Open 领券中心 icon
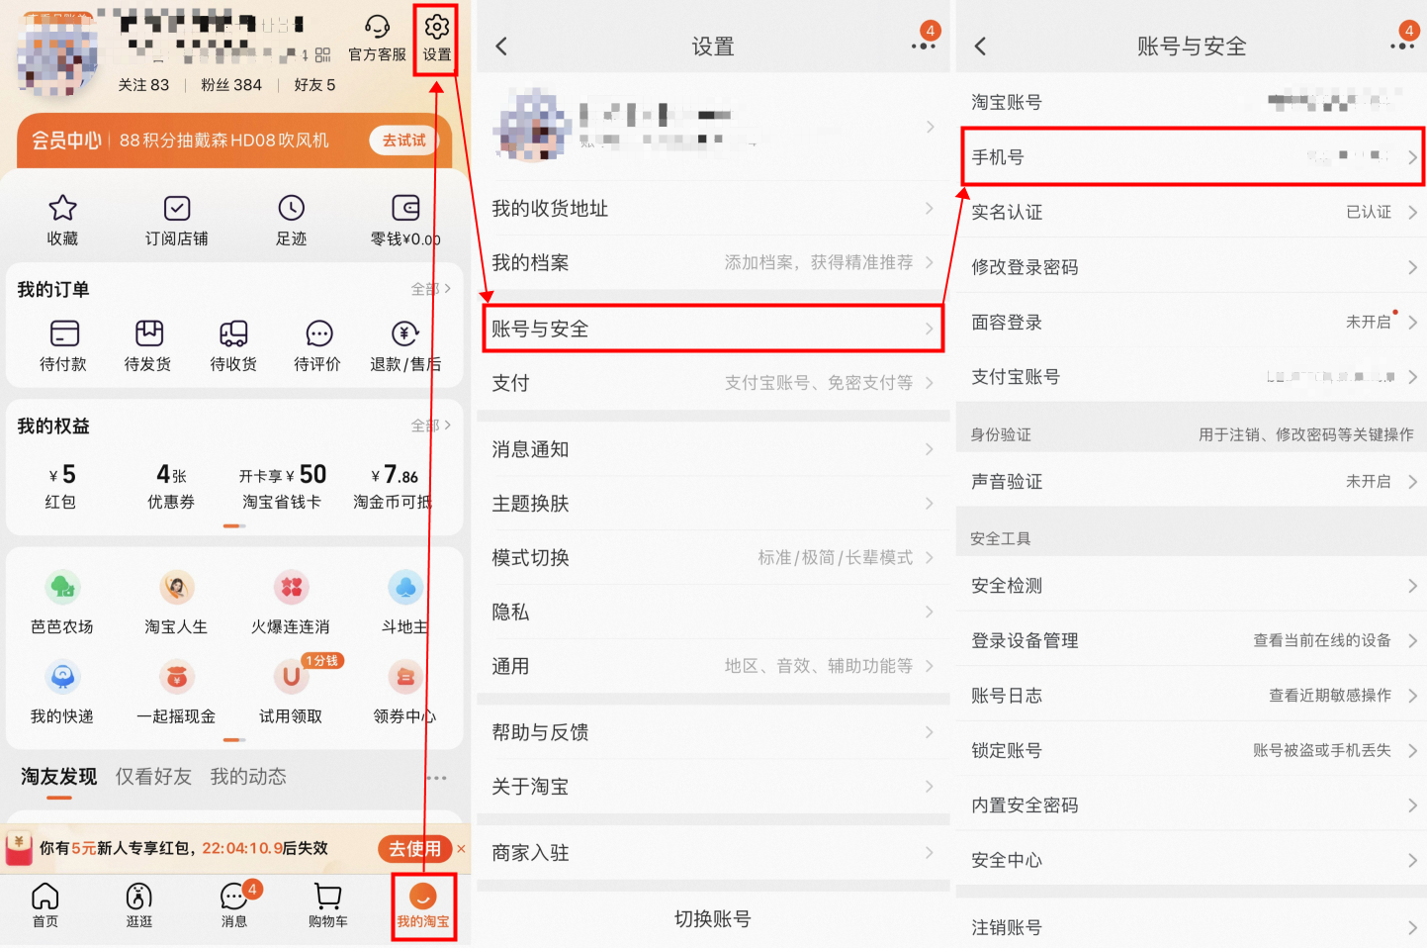Image resolution: width=1427 pixels, height=948 pixels. pyautogui.click(x=405, y=677)
